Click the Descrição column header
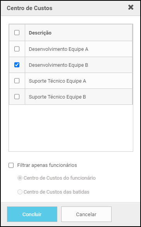The image size is (141, 227). (40, 33)
